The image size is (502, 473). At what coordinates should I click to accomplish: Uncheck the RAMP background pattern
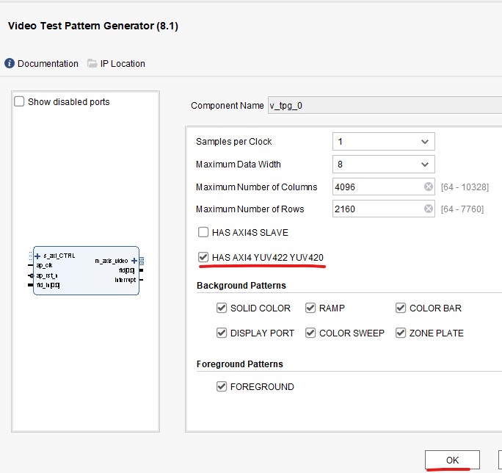(310, 308)
